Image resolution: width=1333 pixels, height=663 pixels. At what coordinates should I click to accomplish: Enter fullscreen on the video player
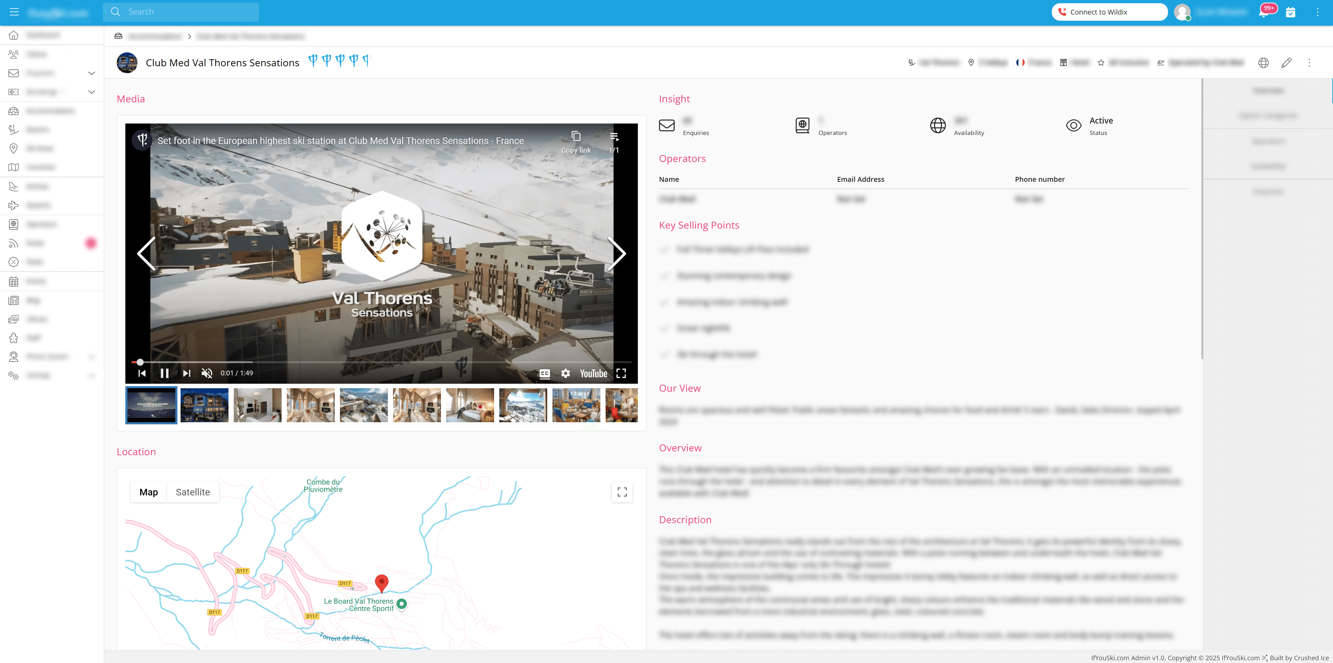[621, 373]
